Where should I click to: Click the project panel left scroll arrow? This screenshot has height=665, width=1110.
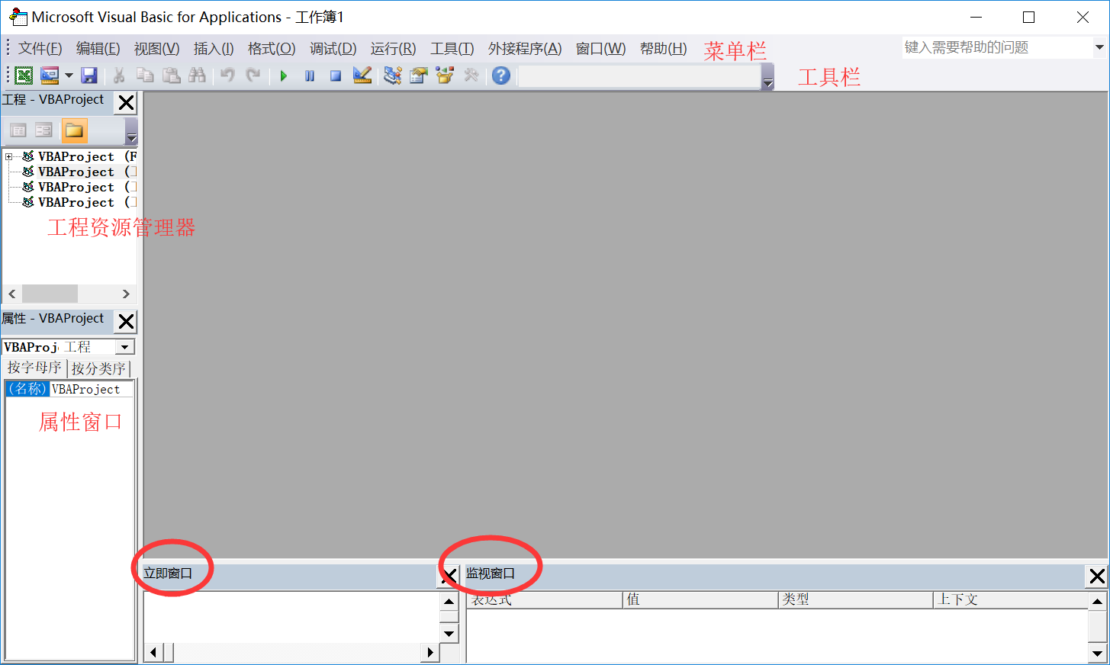pyautogui.click(x=12, y=294)
